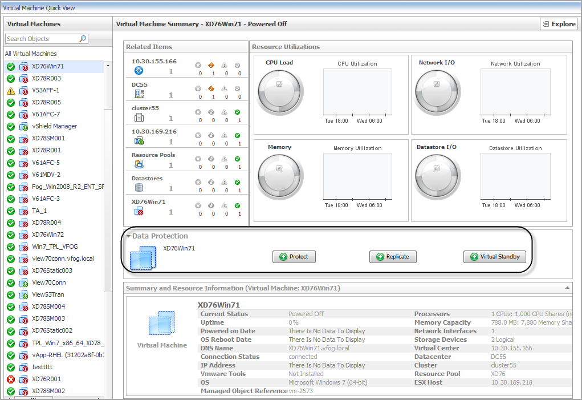Click the Resource Pools icon
Image resolution: width=582 pixels, height=400 pixels.
(139, 164)
